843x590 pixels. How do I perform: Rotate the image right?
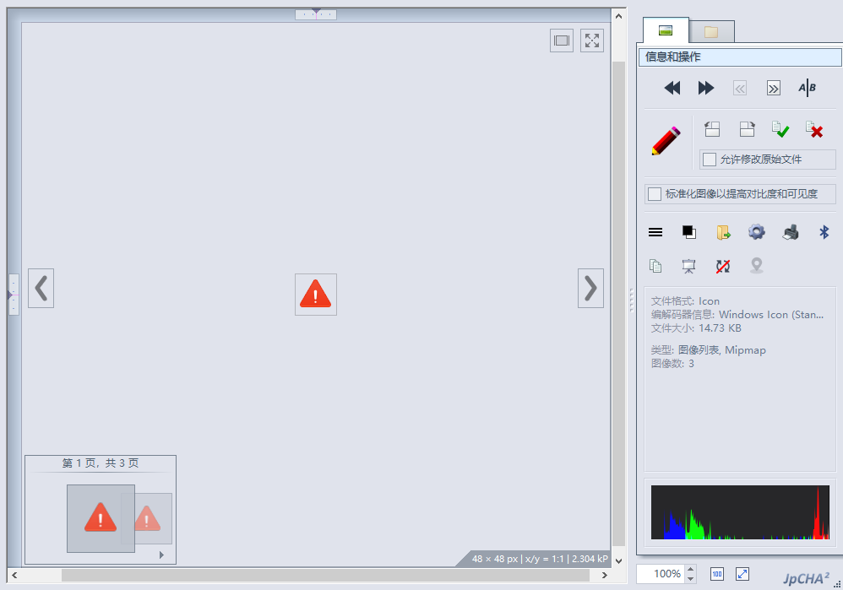747,129
